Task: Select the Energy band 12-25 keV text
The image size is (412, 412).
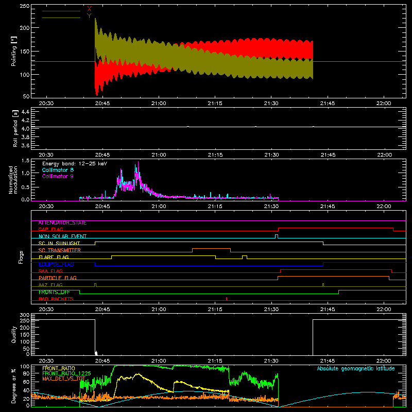Action: coord(75,164)
